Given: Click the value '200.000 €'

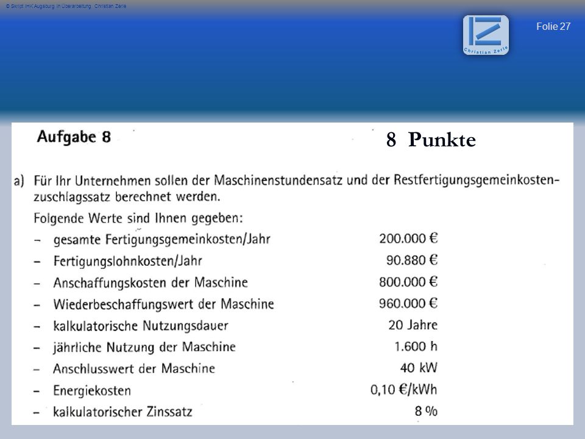Looking at the screenshot, I should coord(408,238).
